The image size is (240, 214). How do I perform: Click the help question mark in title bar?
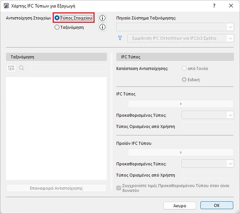(x=214, y=6)
